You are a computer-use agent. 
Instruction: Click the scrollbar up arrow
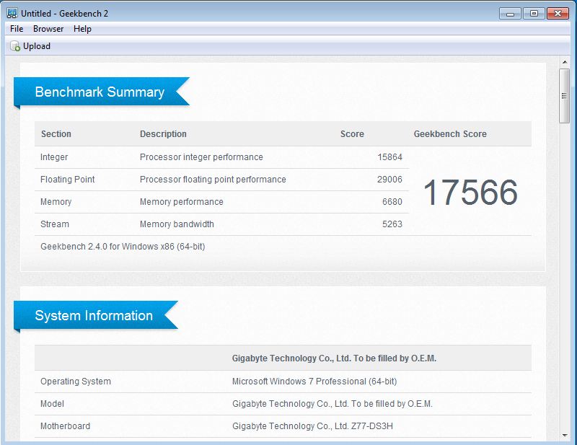coord(565,62)
